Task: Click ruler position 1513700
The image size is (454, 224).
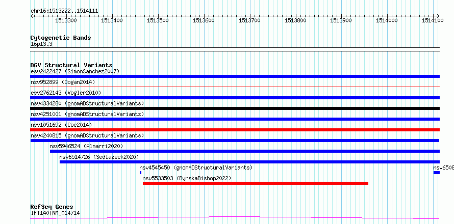Action: point(249,20)
